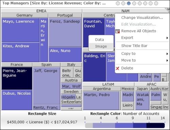Select the Martin, Pedro rectangle
The height and width of the screenshot is (130, 170).
click(101, 101)
